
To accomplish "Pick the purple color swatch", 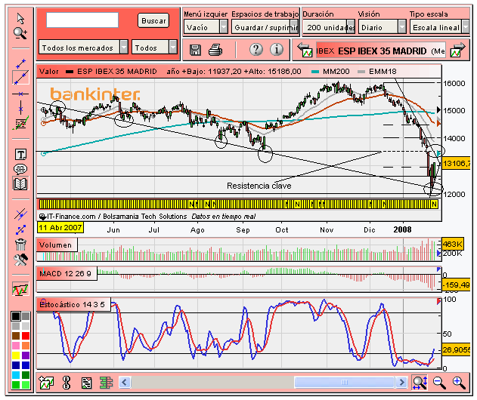I will [26, 355].
